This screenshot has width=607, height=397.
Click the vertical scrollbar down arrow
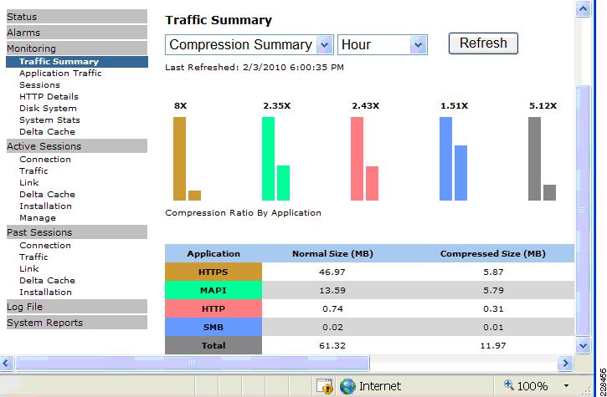[583, 345]
